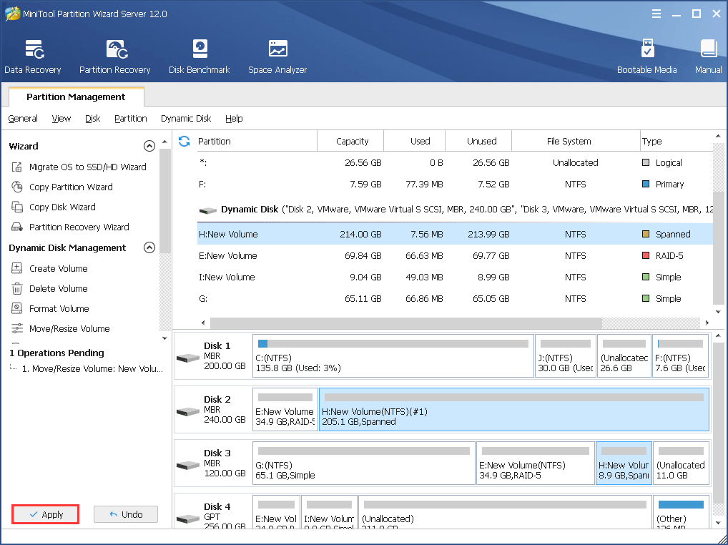Screen dimensions: 728x545
Task: Open the Data Recovery tool
Action: (x=32, y=57)
